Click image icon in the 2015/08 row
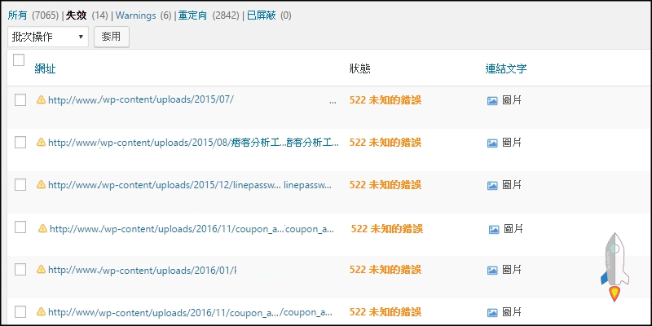652x326 pixels. point(492,143)
